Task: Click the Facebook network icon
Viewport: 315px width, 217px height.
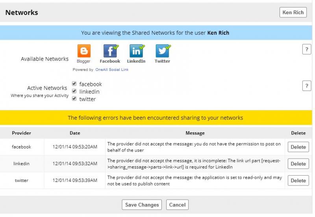Action: tap(110, 51)
